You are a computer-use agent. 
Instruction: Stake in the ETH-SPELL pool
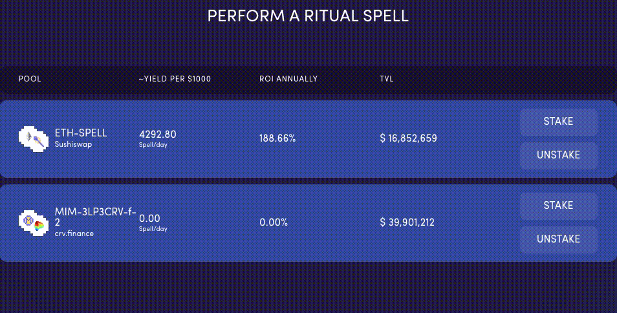click(x=558, y=122)
